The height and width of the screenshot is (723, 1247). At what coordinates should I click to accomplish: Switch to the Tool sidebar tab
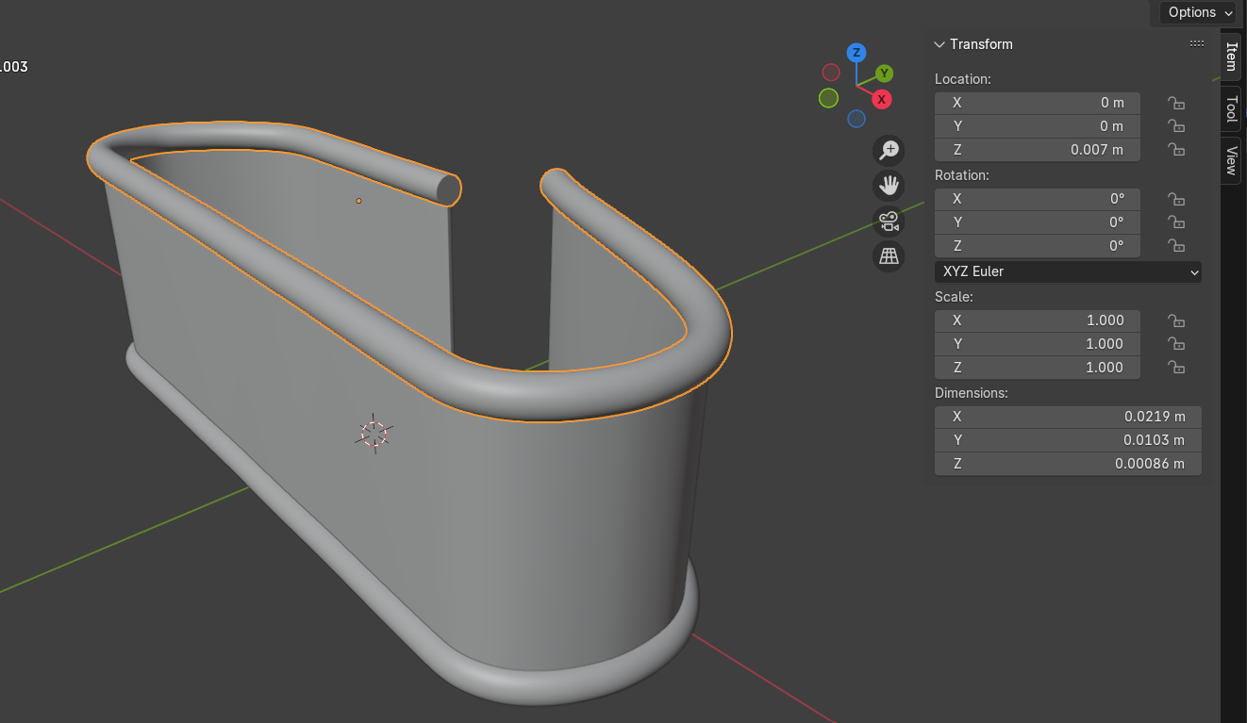[1231, 108]
